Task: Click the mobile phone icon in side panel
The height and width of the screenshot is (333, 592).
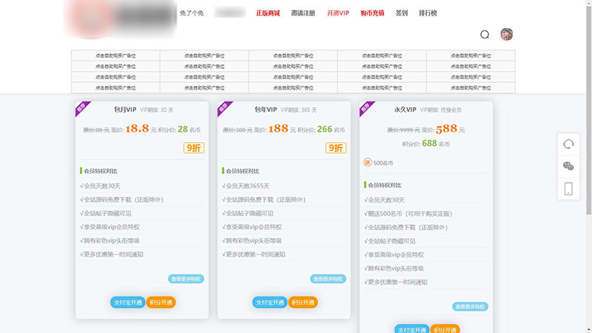Action: click(x=568, y=189)
